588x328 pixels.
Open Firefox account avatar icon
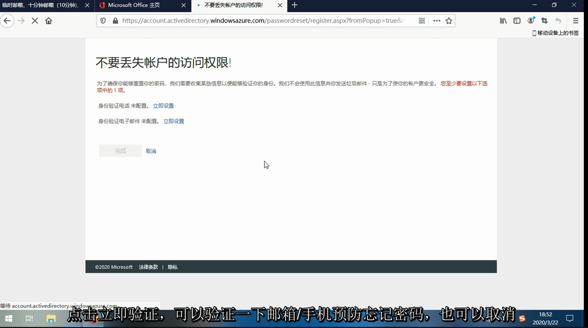pos(530,20)
